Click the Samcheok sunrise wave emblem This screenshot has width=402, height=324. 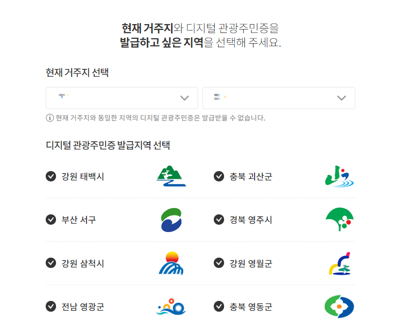[x=171, y=264]
